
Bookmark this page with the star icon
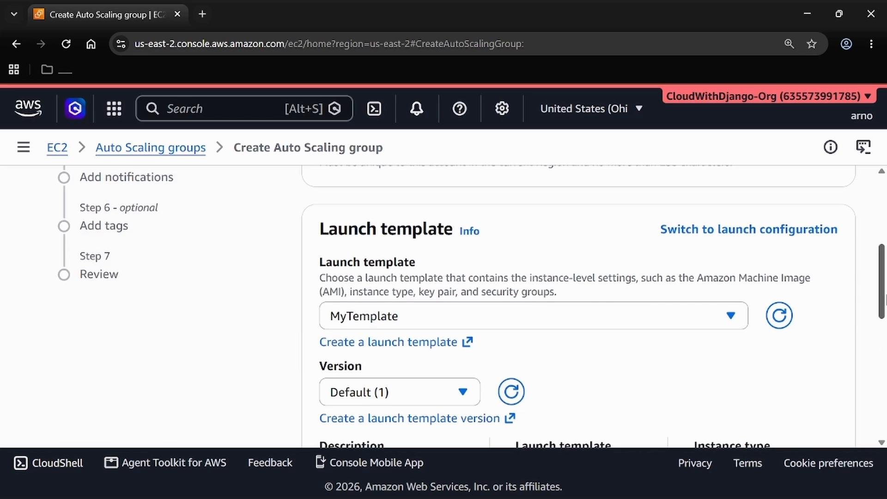click(812, 44)
